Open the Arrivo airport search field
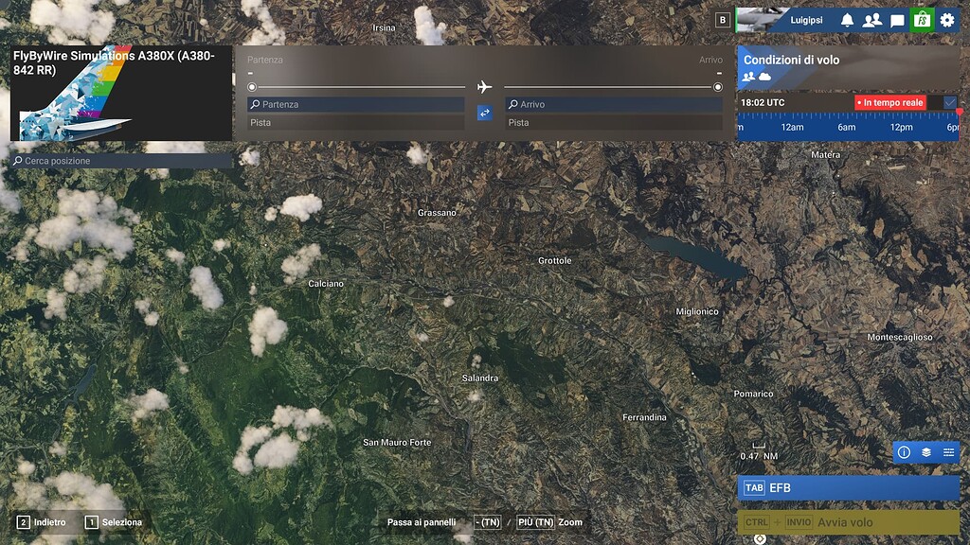The image size is (970, 545). (613, 103)
